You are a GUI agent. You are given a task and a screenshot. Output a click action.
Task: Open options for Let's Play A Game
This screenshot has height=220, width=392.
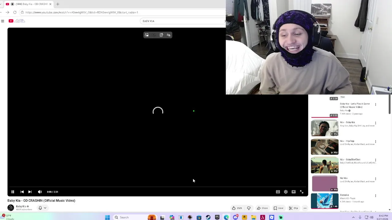pos(375,105)
